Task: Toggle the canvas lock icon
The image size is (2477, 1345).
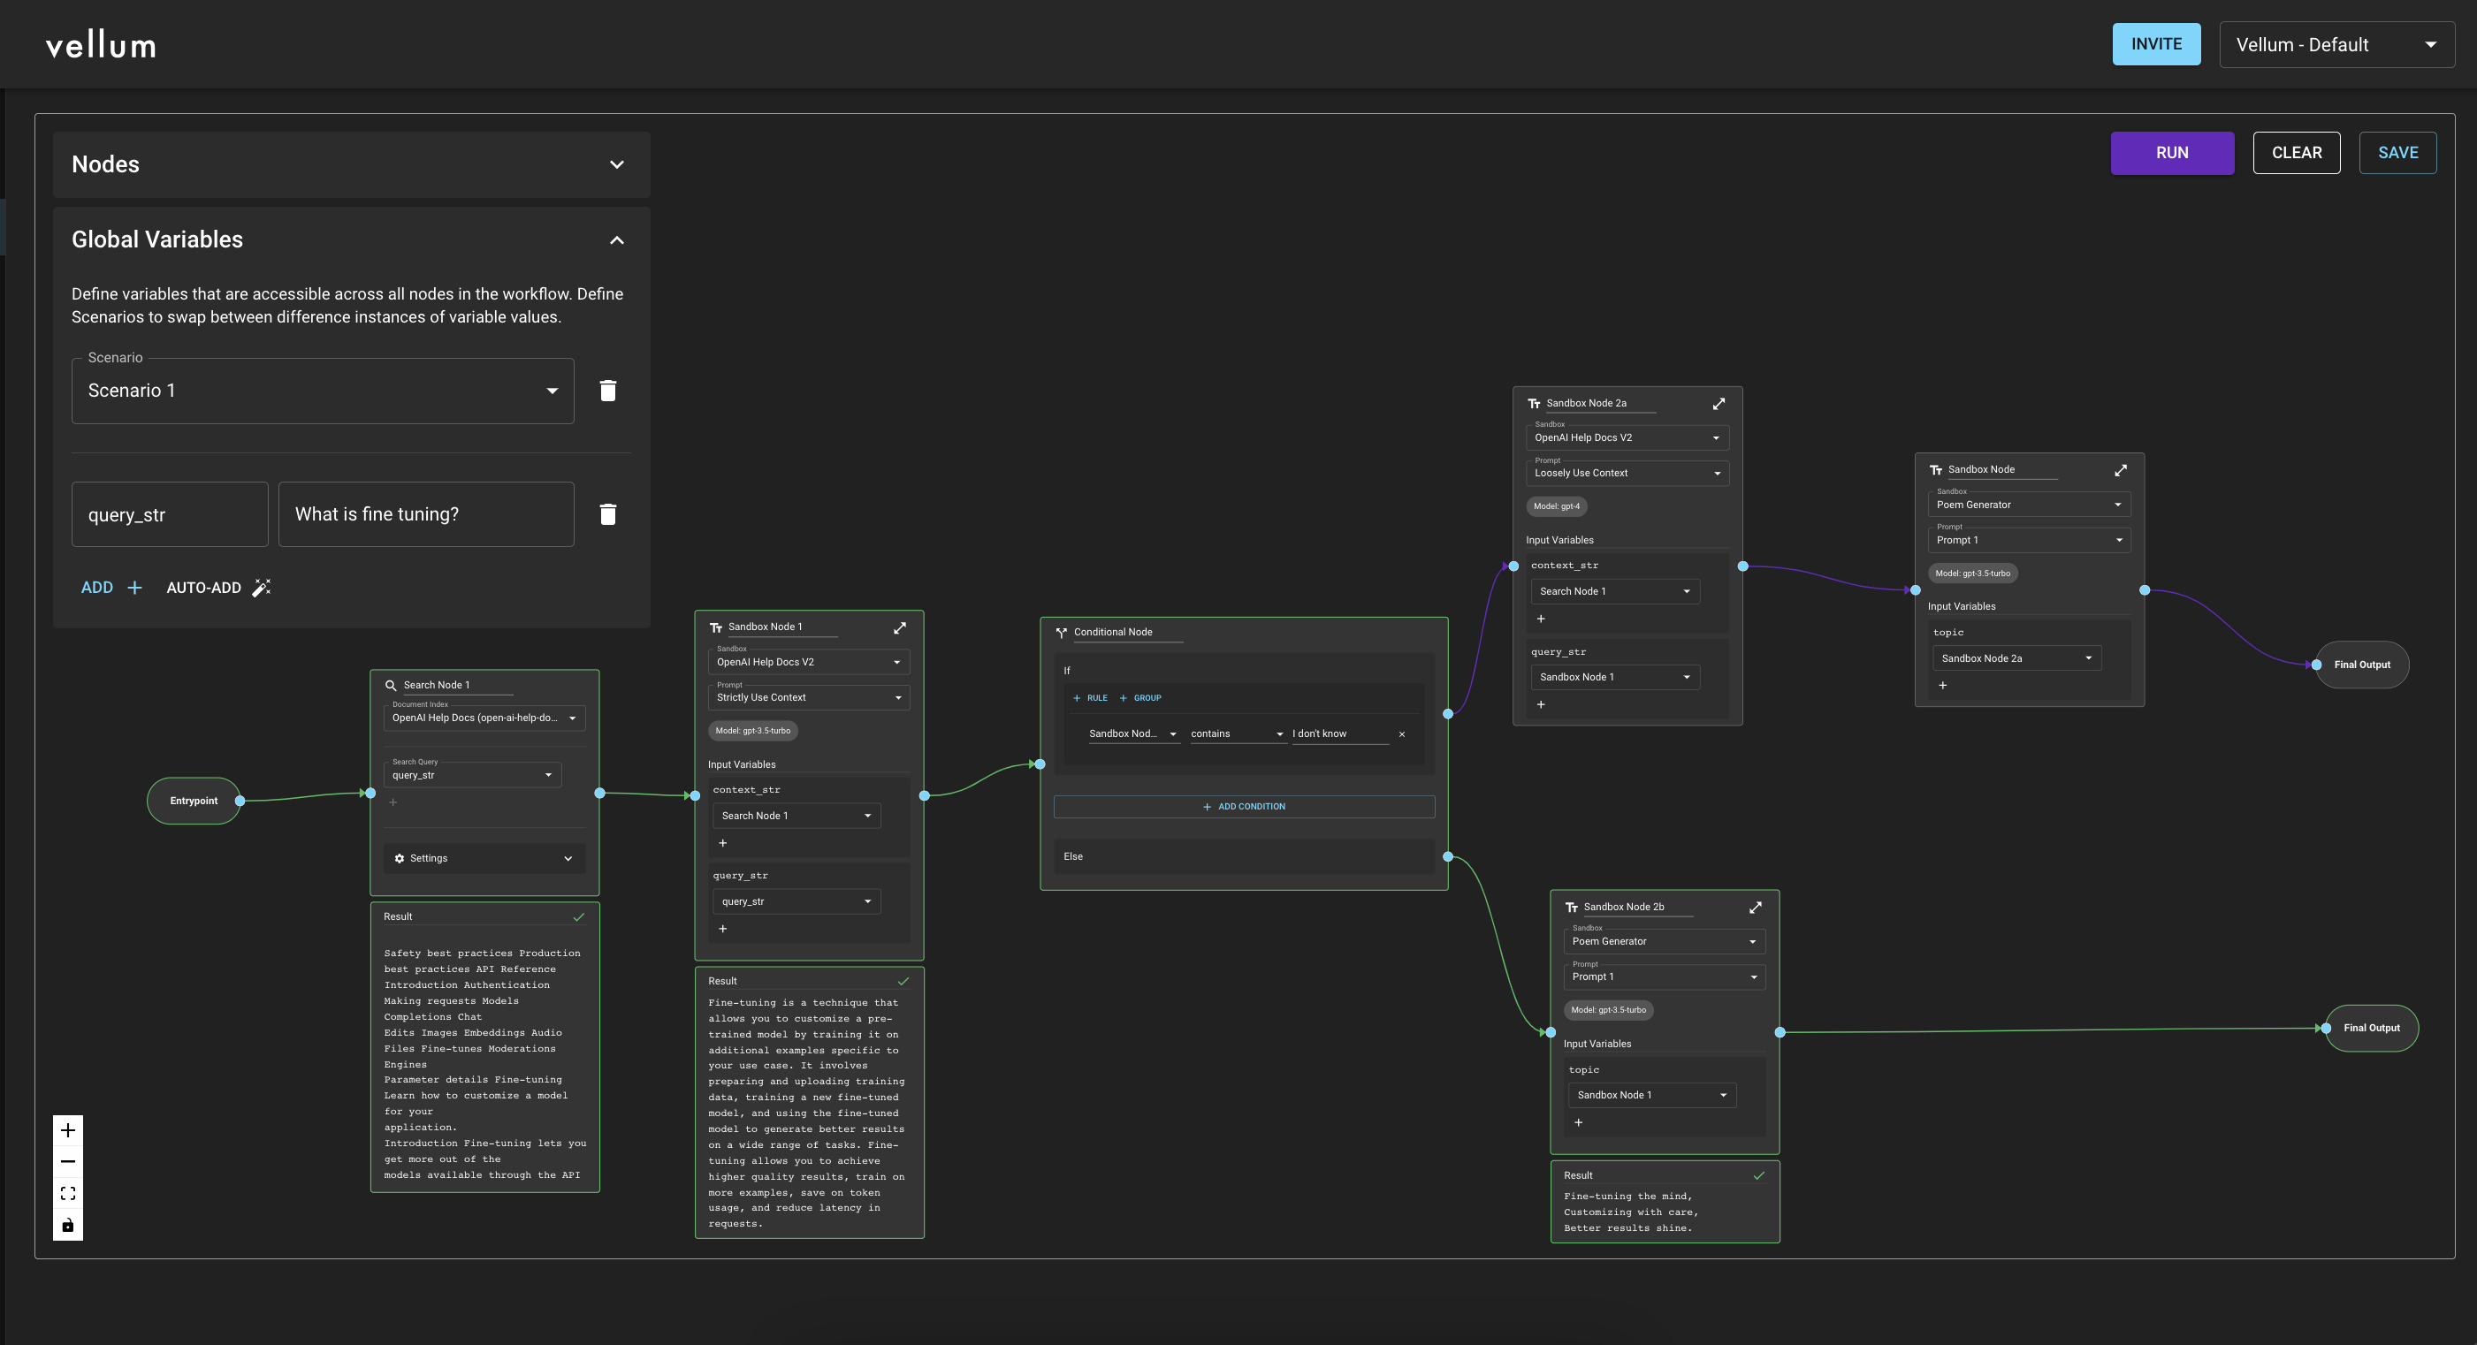Action: click(x=67, y=1225)
